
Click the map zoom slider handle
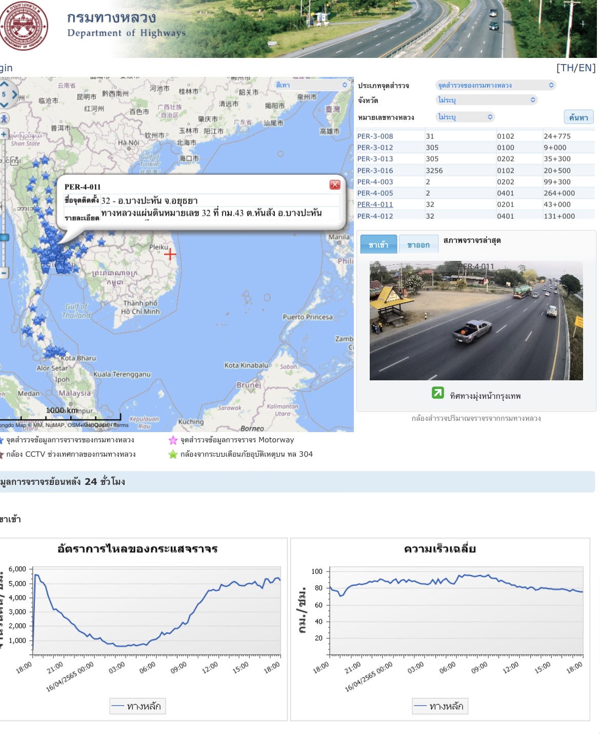tap(4, 237)
